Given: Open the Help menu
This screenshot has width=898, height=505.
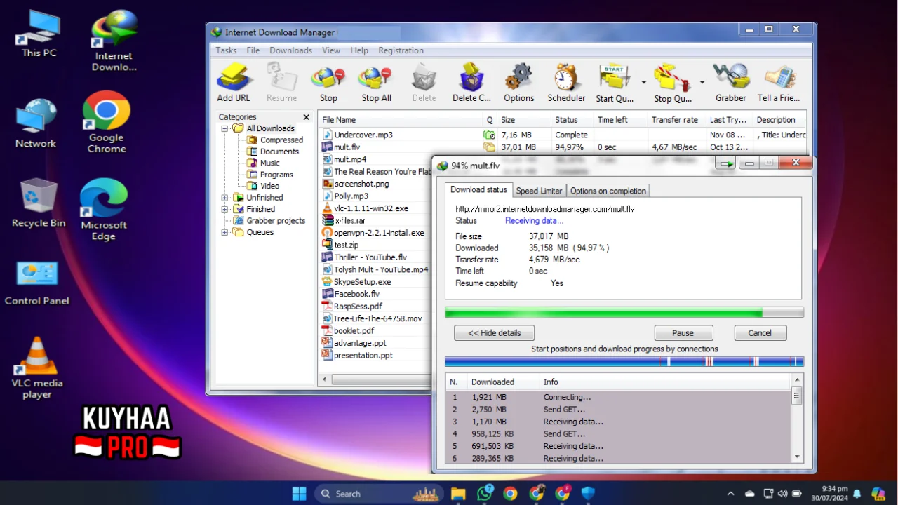Looking at the screenshot, I should pyautogui.click(x=359, y=50).
